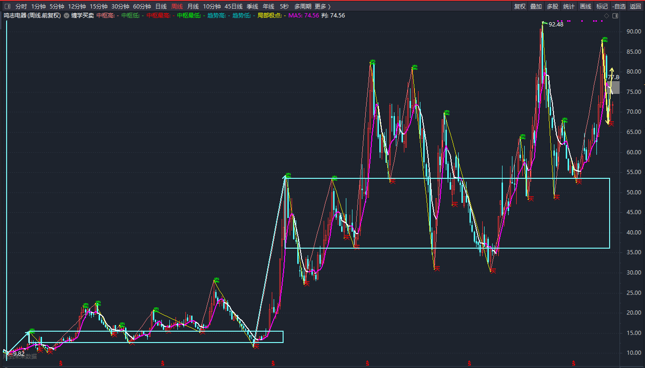Activate the 画线 drawing tool
Image resolution: width=645 pixels, height=368 pixels.
[585, 7]
